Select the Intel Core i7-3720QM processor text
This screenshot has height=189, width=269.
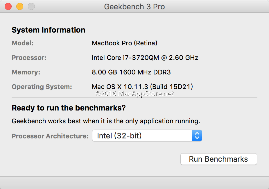(145, 58)
